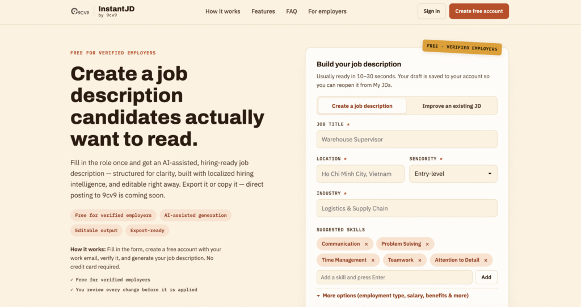Click the 'FREE FOR VERIFIED EMPLOYERS' label above the headline
Viewport: 581px width, 307px height.
coord(113,53)
